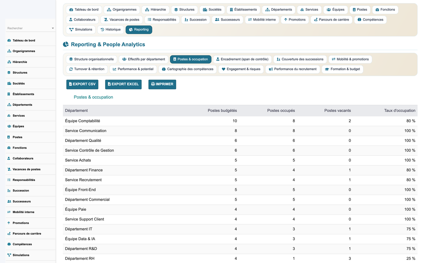Open Performance & potentiel report
425x263 pixels.
coord(133,69)
